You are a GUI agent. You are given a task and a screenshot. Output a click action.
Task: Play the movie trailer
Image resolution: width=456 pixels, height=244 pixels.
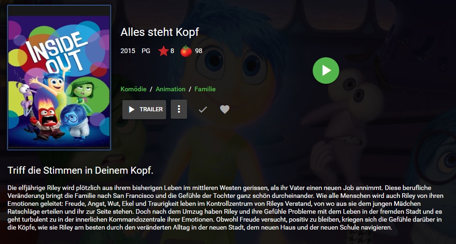pos(144,109)
